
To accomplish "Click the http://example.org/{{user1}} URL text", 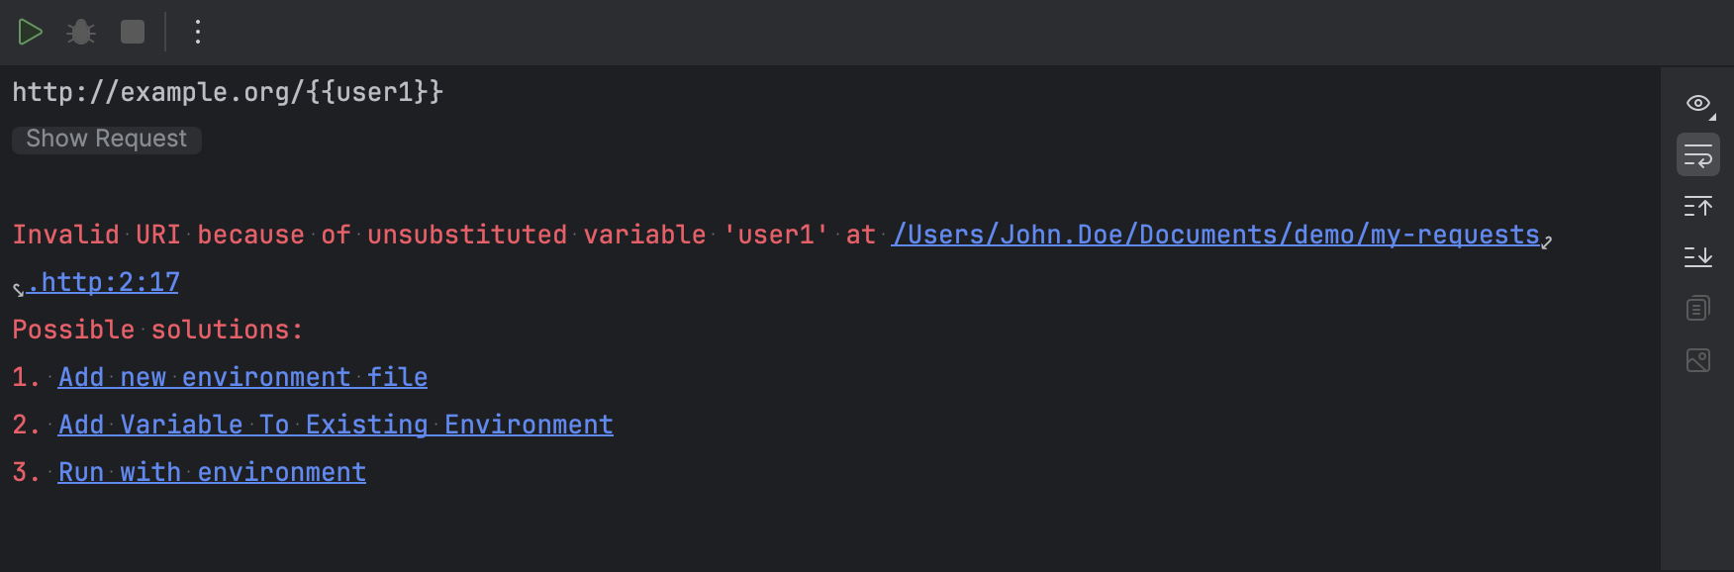I will 228,91.
